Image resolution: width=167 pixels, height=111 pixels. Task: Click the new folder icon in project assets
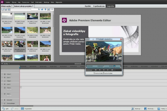coord(42,9)
